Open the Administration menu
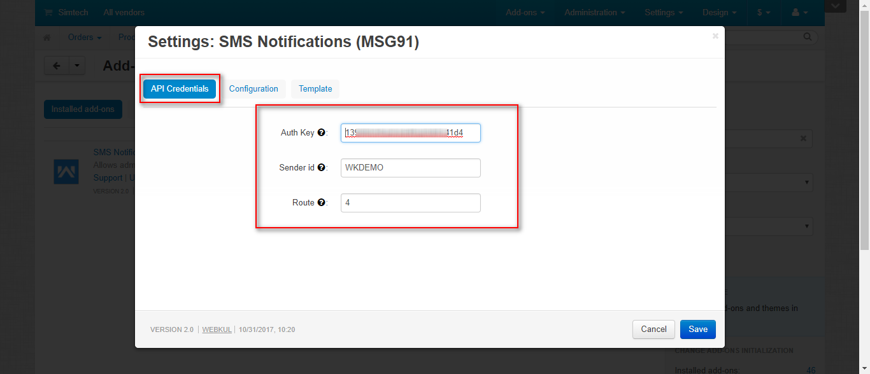The height and width of the screenshot is (374, 870). 595,13
